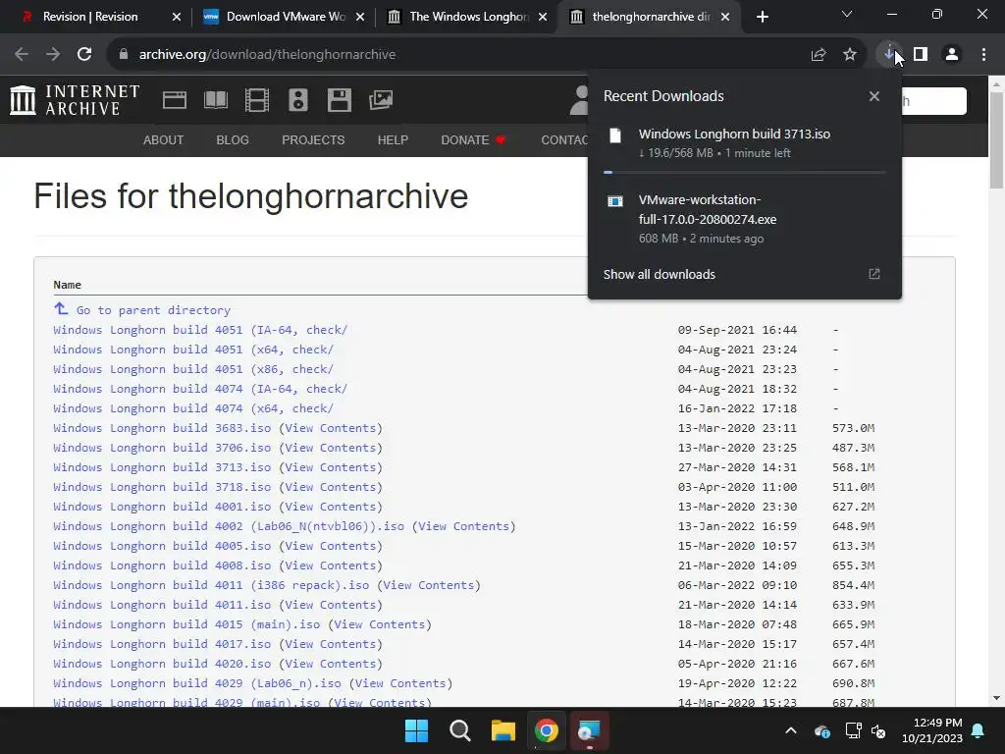Click View Contents for build 4002 (Lab06_N(ntvbl06)).iso
This screenshot has height=754, width=1005.
[x=463, y=526]
